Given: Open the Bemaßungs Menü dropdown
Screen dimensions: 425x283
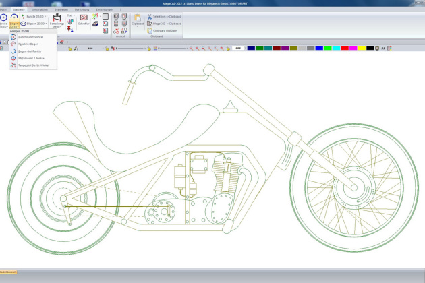Looking at the screenshot, I should (x=57, y=22).
